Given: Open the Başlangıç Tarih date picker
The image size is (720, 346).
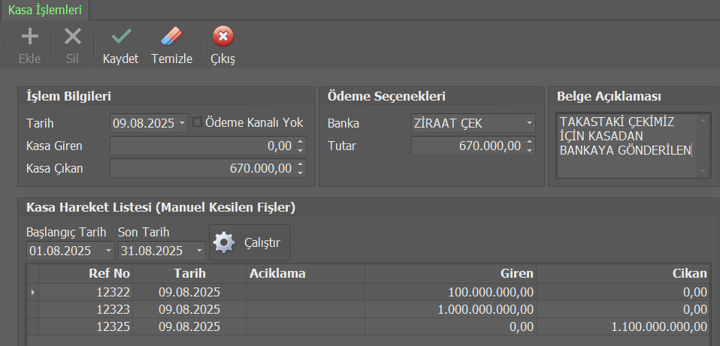Looking at the screenshot, I should [x=109, y=251].
